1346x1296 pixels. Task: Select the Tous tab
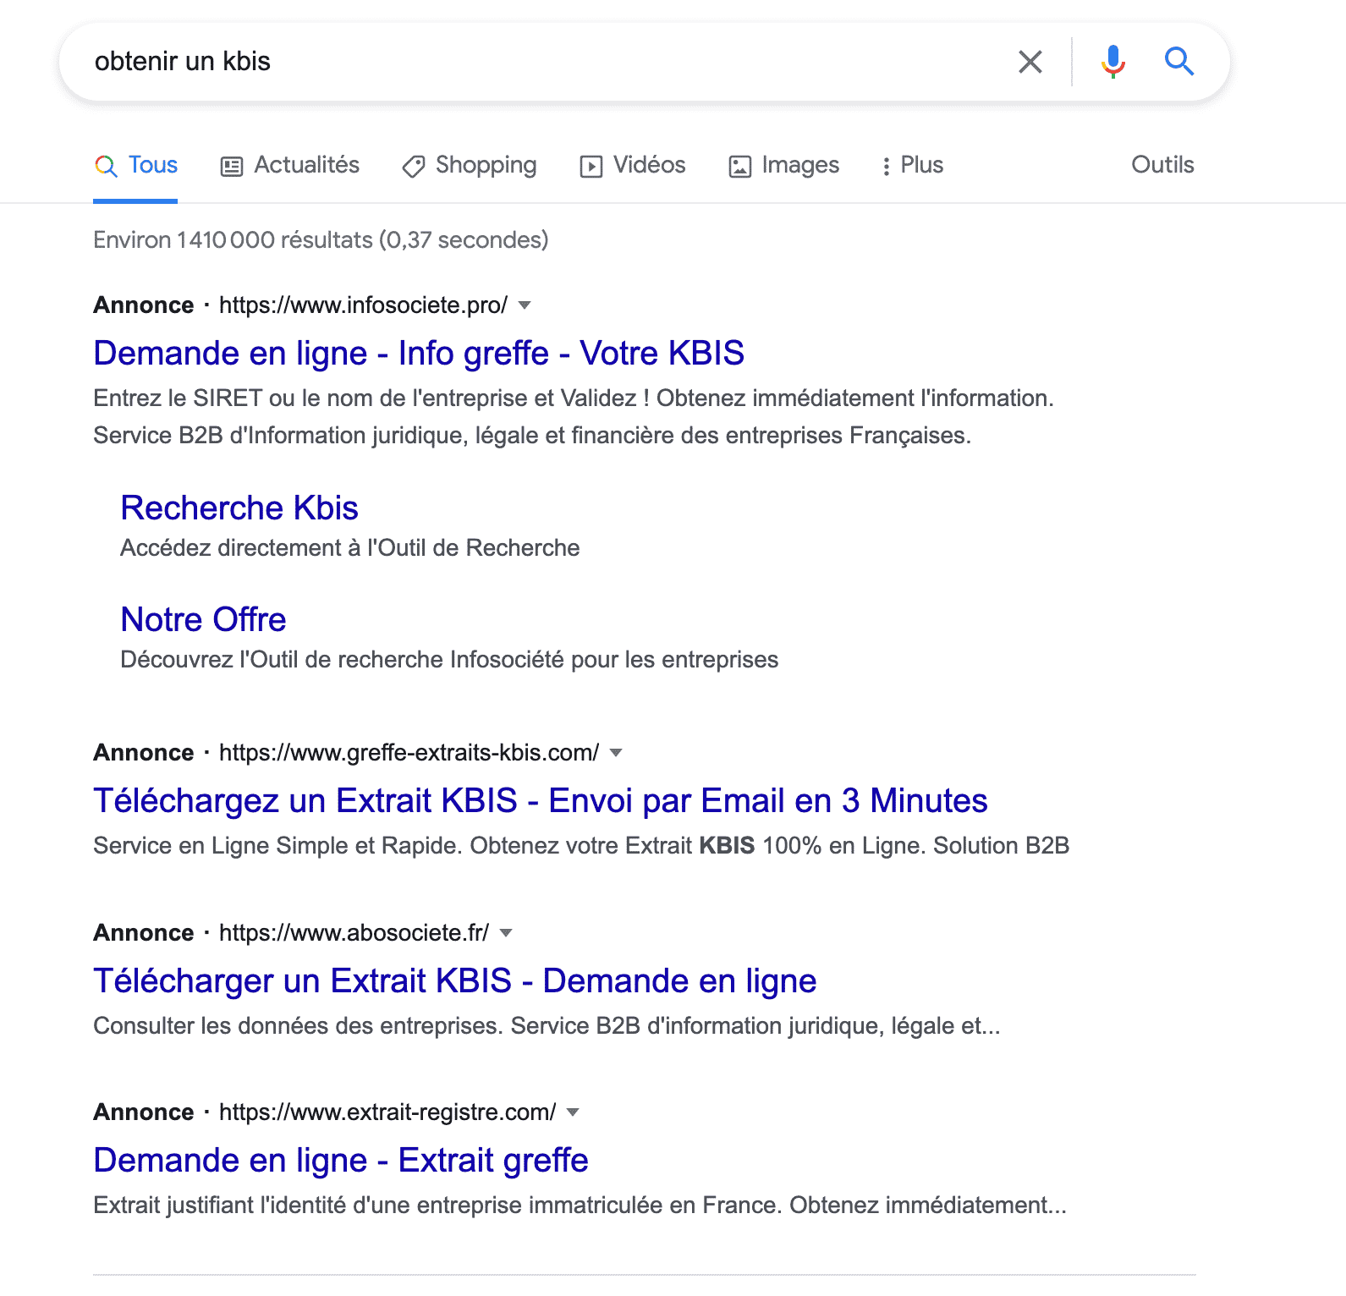click(x=135, y=165)
